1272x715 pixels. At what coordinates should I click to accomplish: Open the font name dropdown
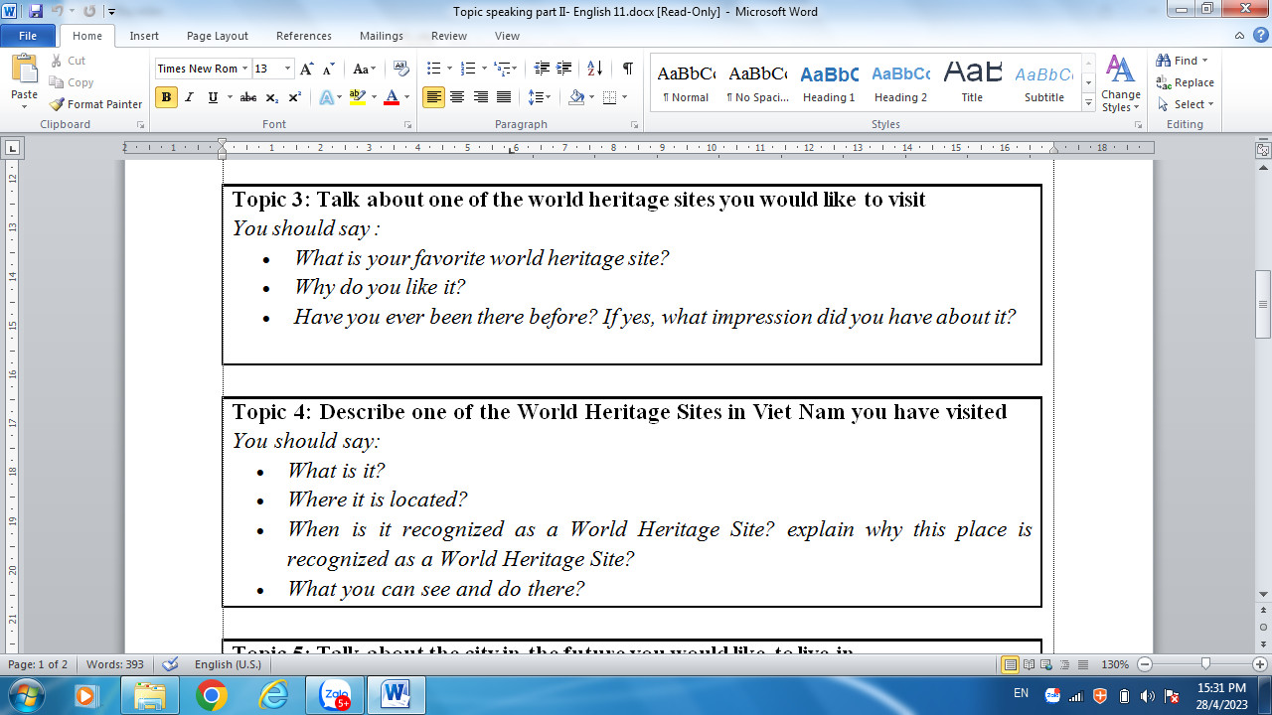pyautogui.click(x=244, y=69)
